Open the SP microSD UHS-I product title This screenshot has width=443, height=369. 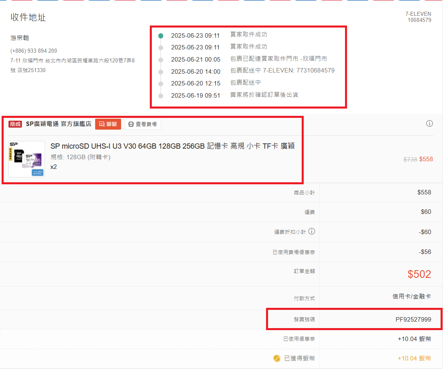point(172,146)
